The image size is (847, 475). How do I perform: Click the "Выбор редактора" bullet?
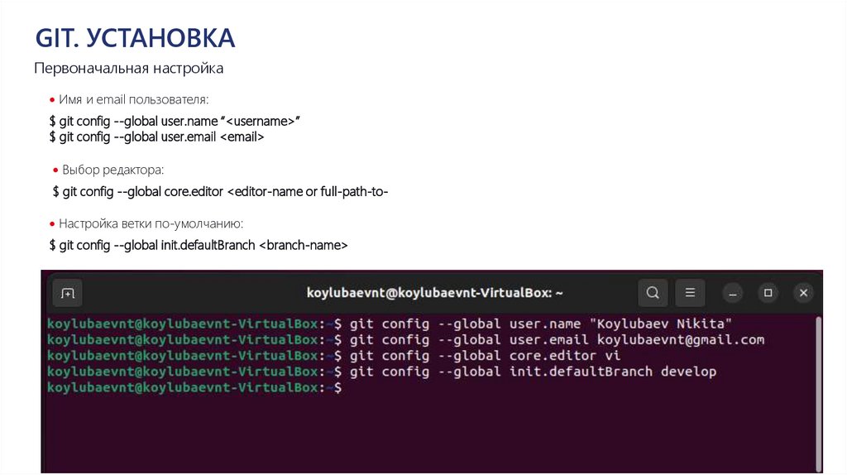[112, 170]
